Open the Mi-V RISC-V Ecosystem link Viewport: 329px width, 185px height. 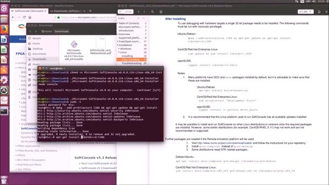click(31, 160)
